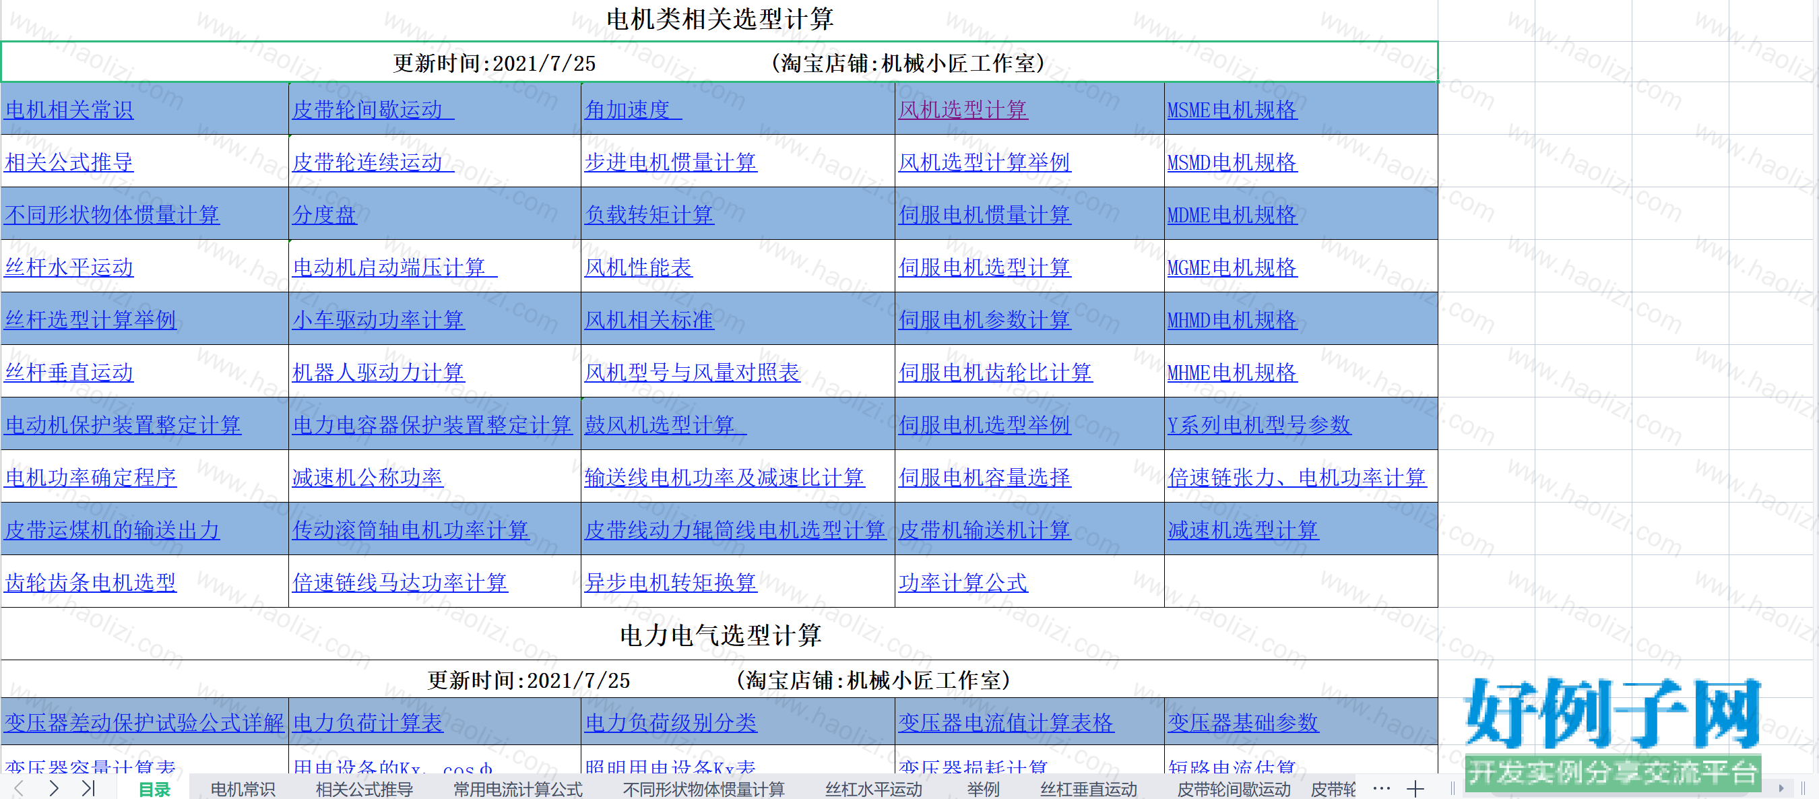Open the 倍速链张力、电机功率计算 link
1819x799 pixels.
[1297, 478]
